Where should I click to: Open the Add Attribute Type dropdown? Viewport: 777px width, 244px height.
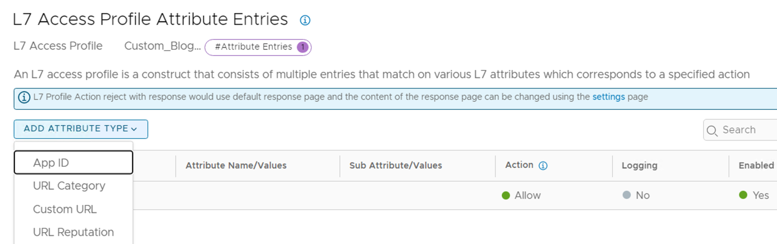coord(76,129)
